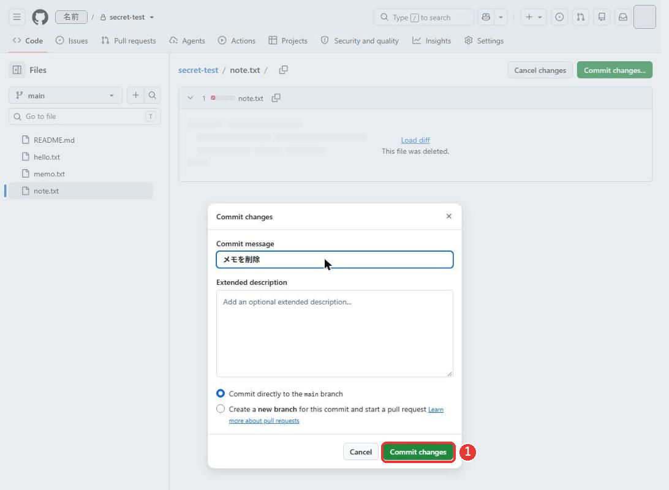
Task: Open the hamburger navigation menu
Action: point(17,17)
